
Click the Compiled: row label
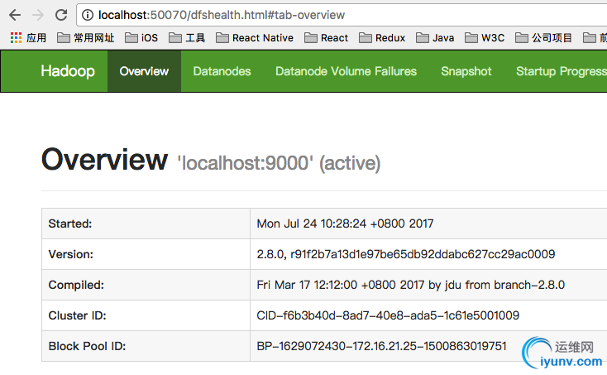(x=76, y=285)
